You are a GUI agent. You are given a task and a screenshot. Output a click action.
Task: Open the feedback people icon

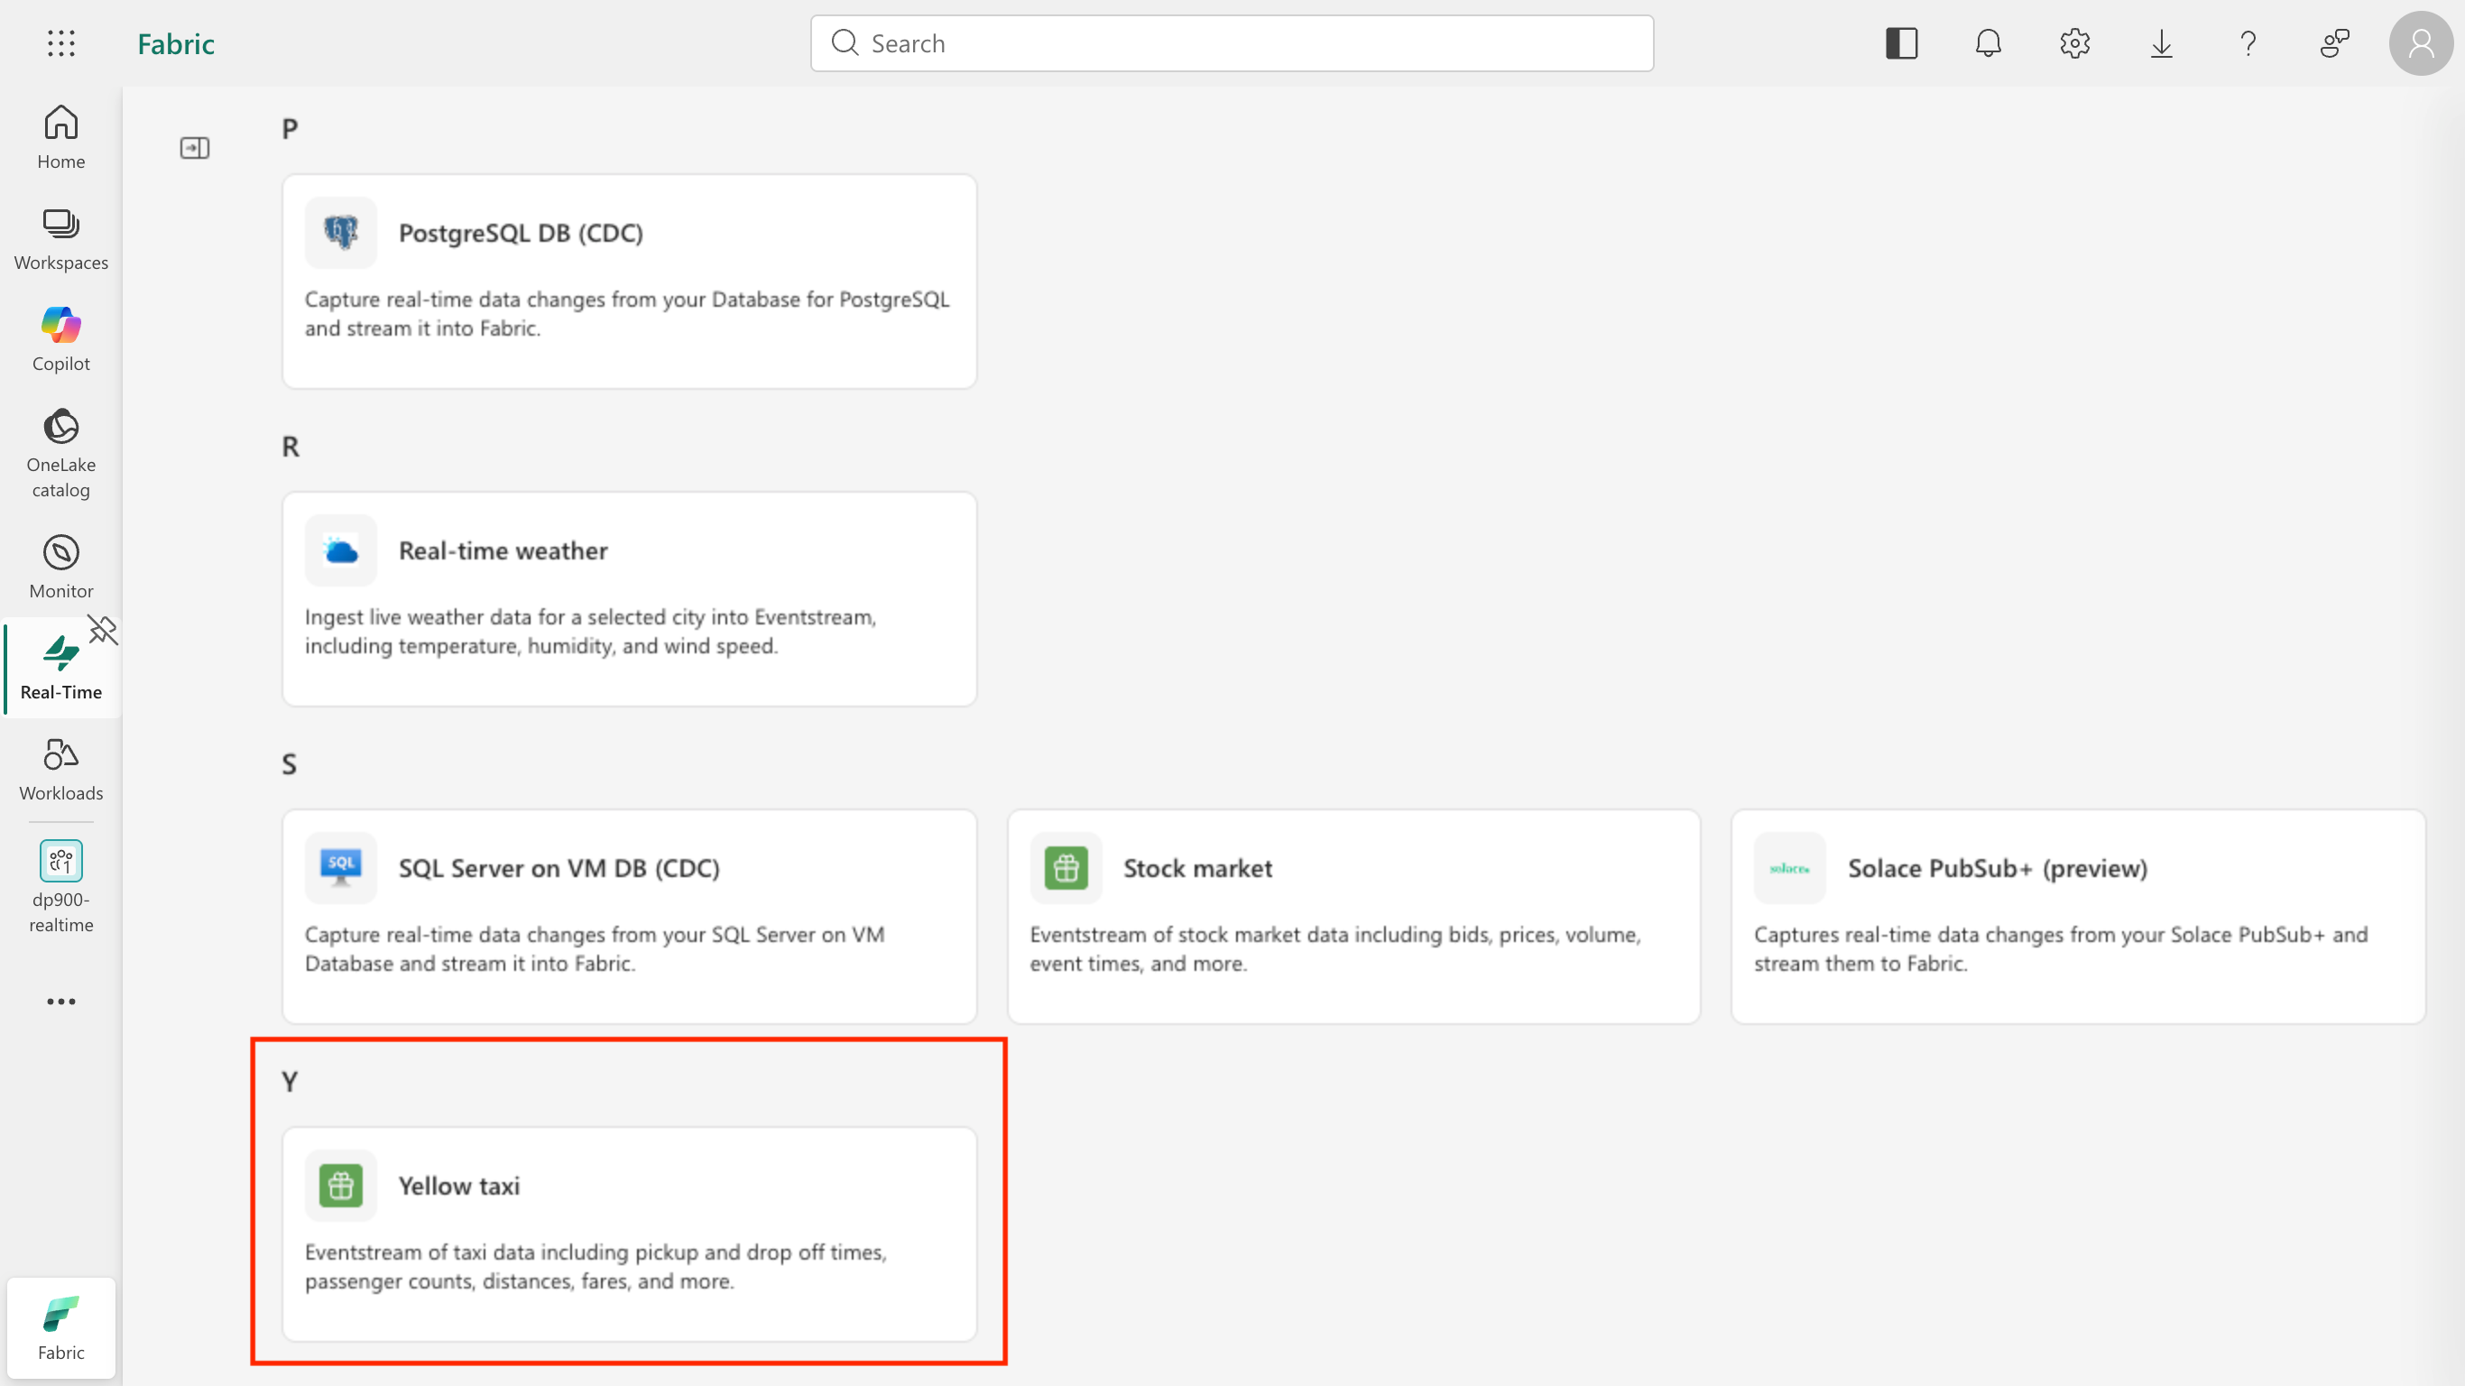tap(2335, 43)
